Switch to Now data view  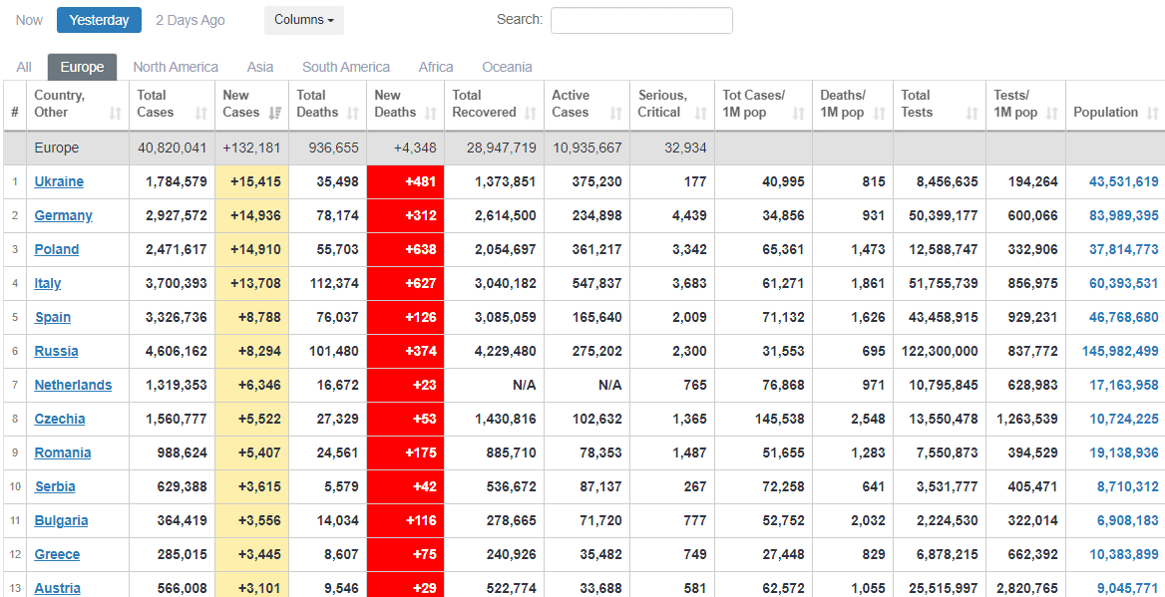(x=29, y=20)
